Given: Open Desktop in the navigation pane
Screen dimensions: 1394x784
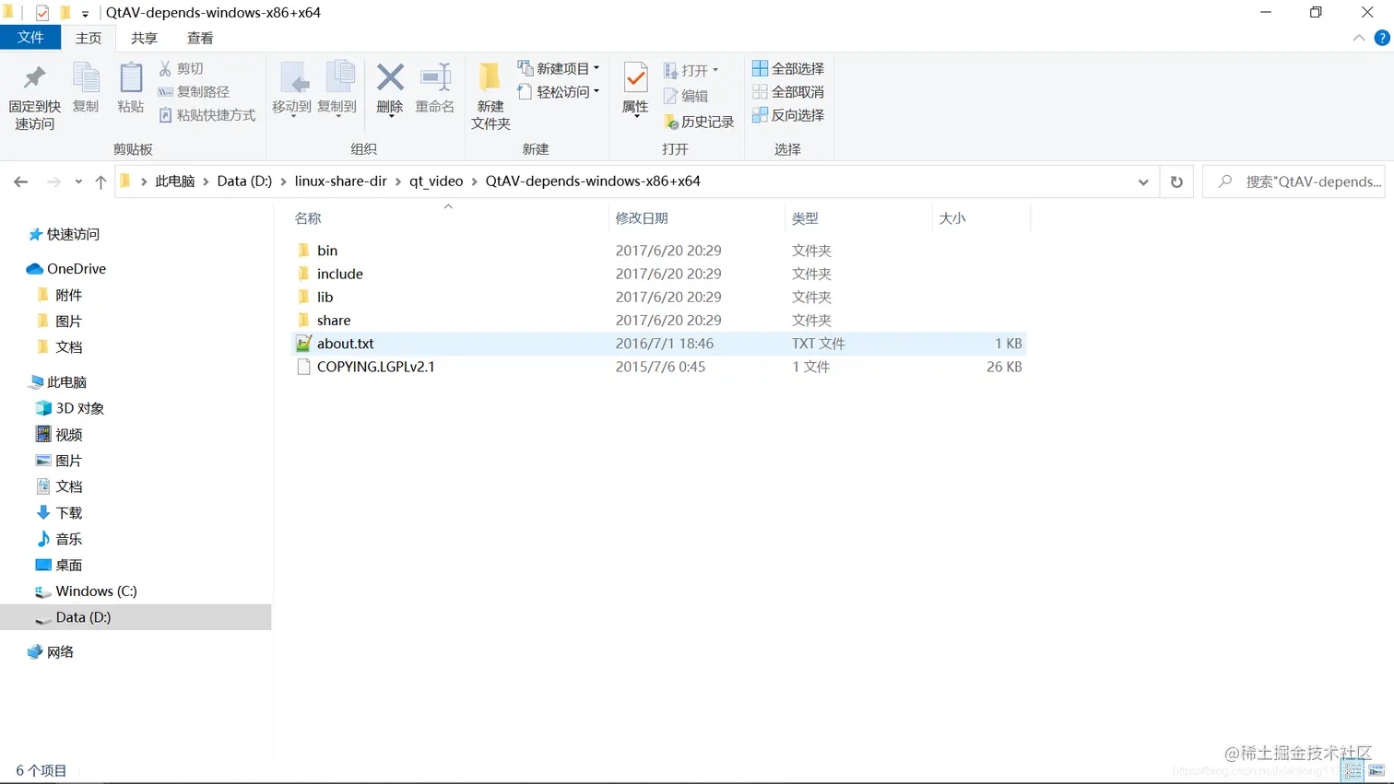Looking at the screenshot, I should (59, 565).
